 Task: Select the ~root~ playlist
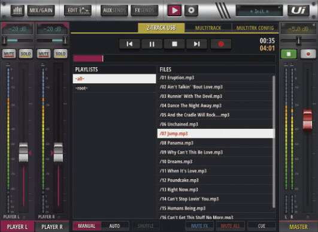[x=114, y=88]
